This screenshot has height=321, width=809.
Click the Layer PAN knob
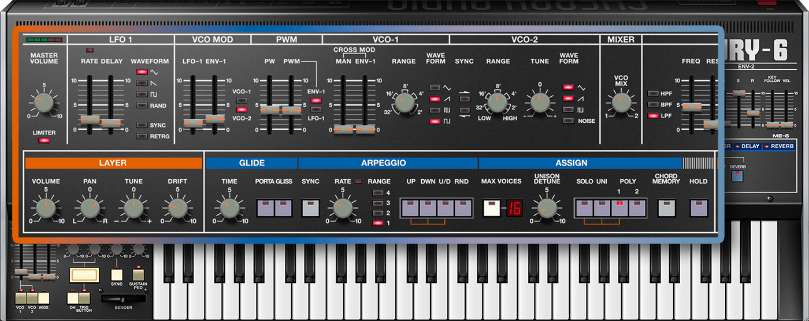(90, 208)
